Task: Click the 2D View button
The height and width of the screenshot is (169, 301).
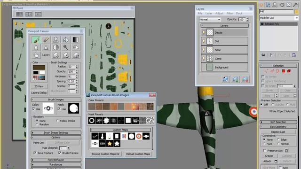Action: [x=39, y=86]
